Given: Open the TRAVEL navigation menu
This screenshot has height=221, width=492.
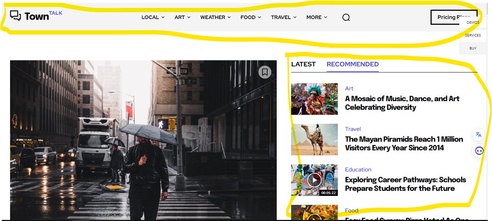Looking at the screenshot, I should (x=284, y=17).
